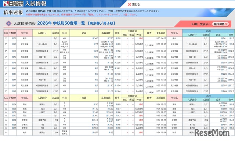Select the 男65 R4 value for 海城
The width and height of the screenshot is (235, 141).
coord(14,109)
